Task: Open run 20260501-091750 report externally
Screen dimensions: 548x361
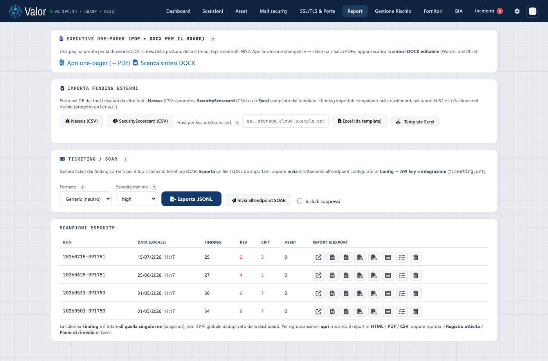Action: 319,312
